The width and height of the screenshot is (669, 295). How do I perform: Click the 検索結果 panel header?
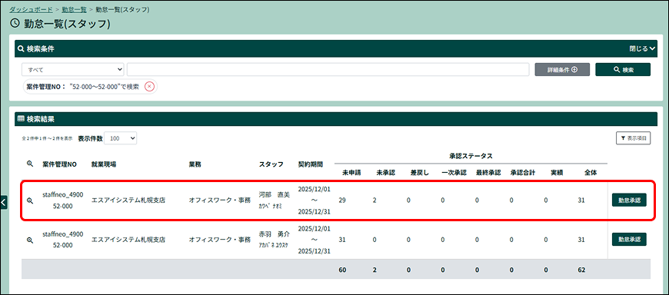point(337,119)
